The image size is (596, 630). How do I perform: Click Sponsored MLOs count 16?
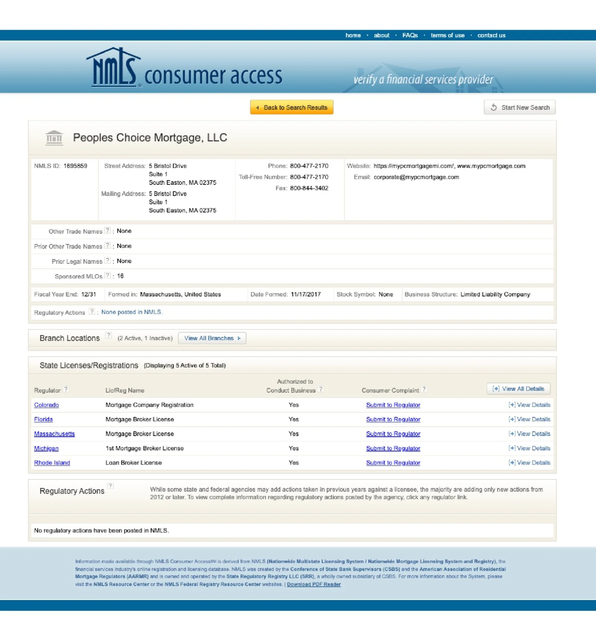[x=120, y=276]
